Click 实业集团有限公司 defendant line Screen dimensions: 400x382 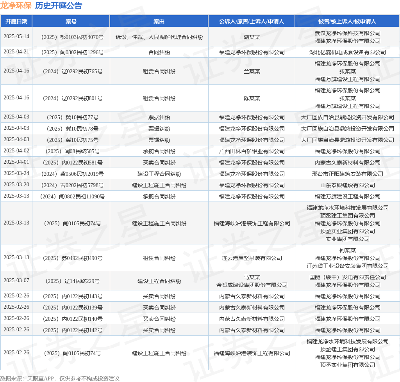[347, 239]
